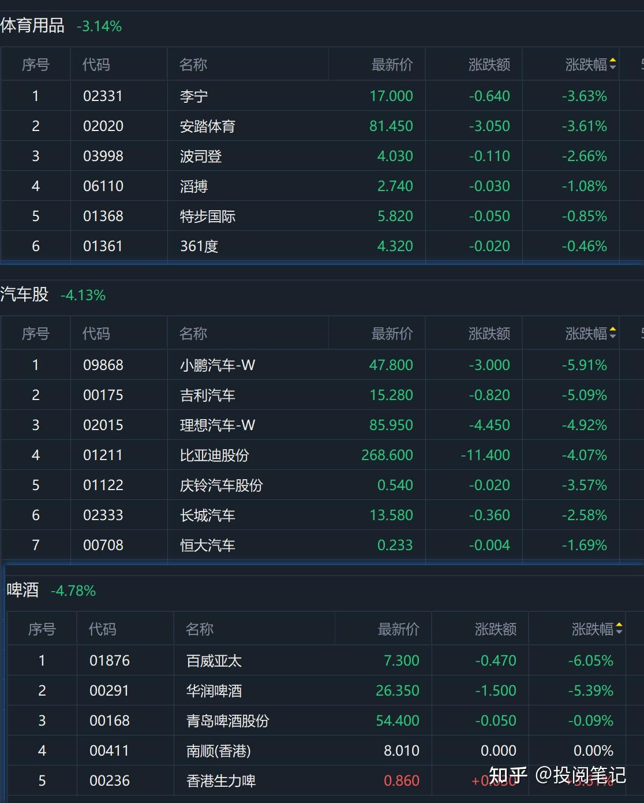Click 涨跌额 header in auto stocks table
This screenshot has height=803, width=644.
coord(489,334)
